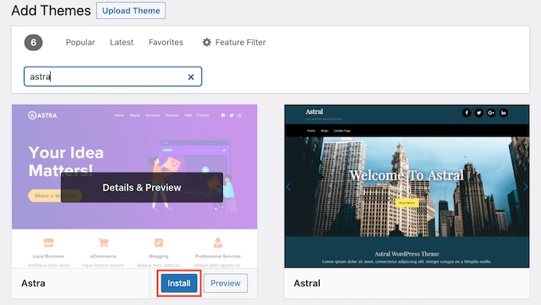The image size is (541, 305).
Task: Click Twitter icon in Astral preview
Action: click(479, 113)
